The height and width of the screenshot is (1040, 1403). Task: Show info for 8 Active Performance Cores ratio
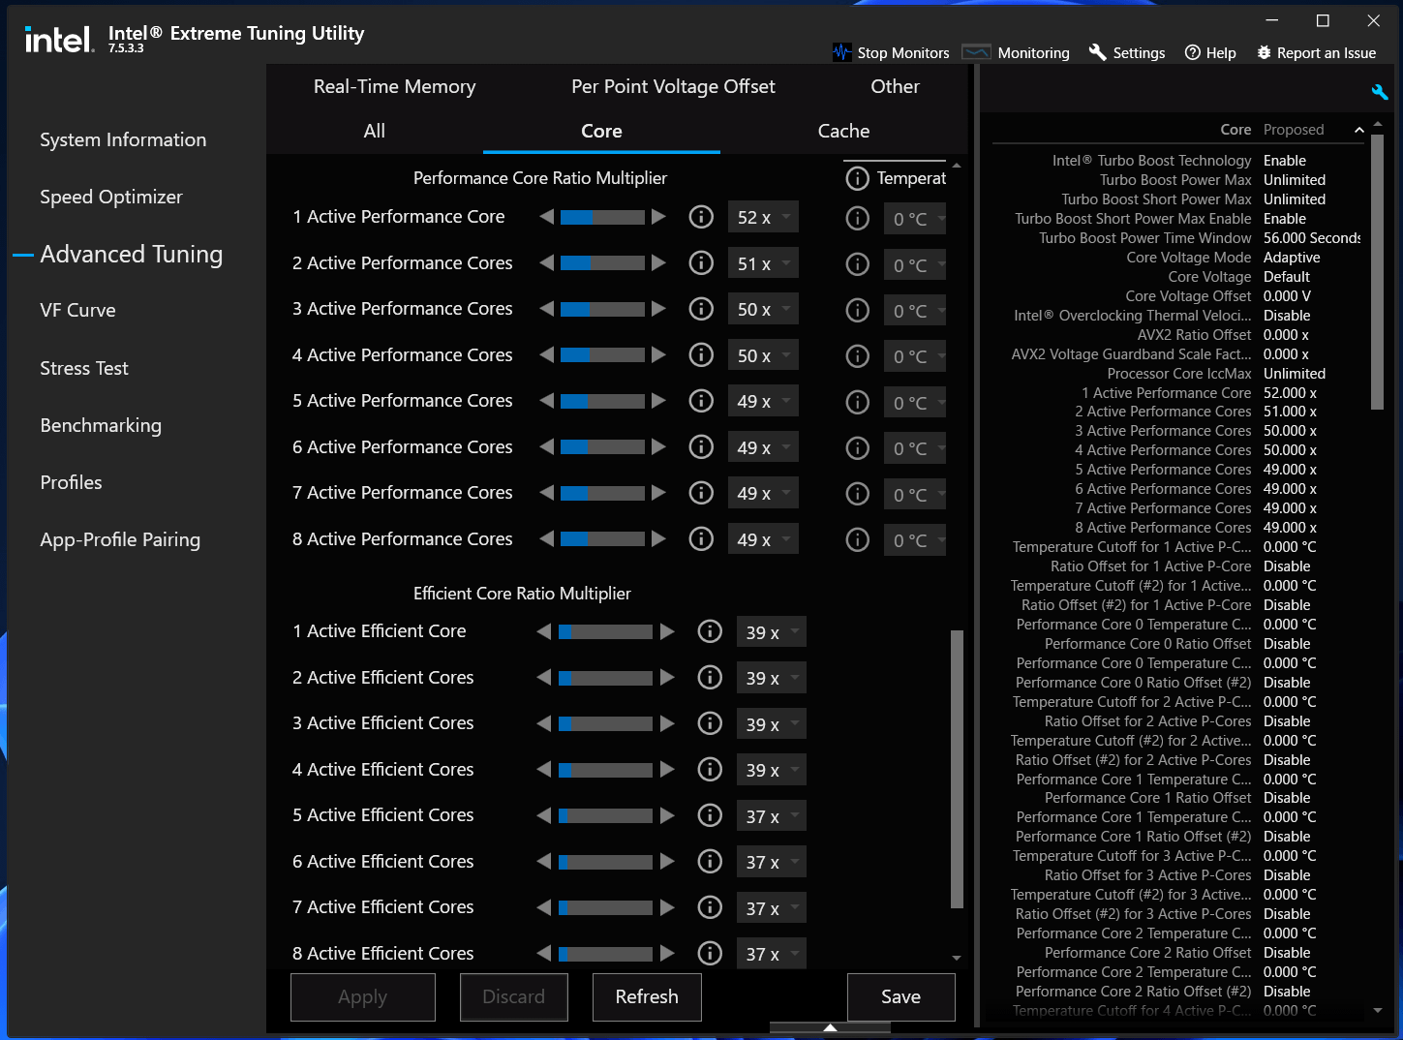coord(701,538)
